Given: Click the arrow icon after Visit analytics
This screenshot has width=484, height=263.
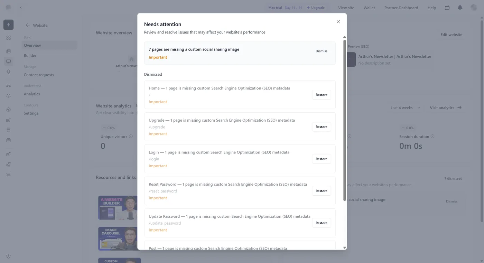Looking at the screenshot, I should (x=459, y=107).
